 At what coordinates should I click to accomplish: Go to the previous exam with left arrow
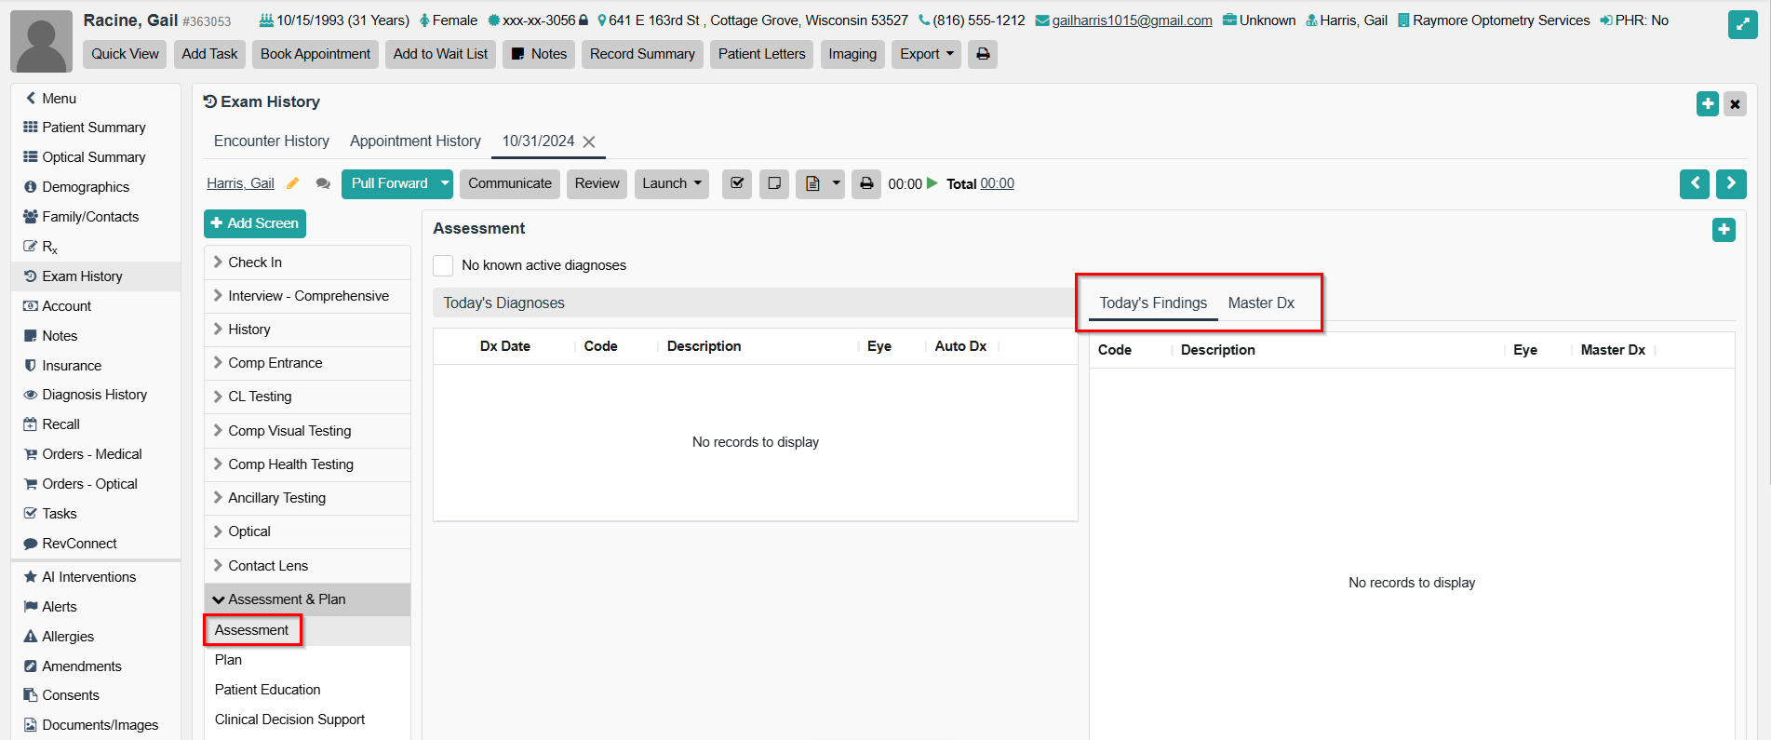point(1694,183)
